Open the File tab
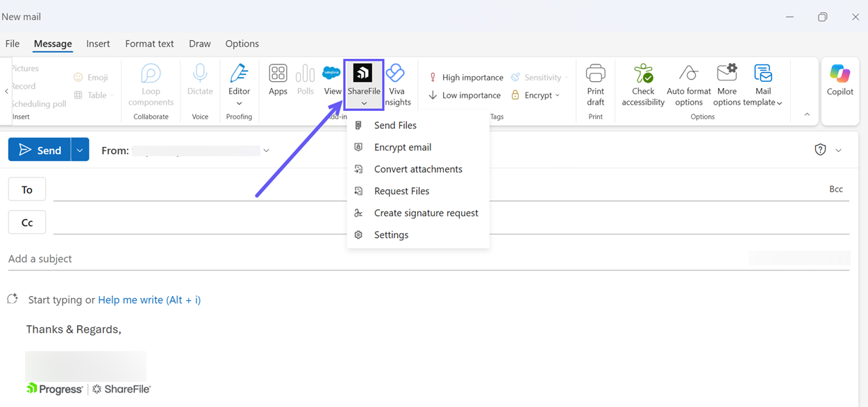This screenshot has width=868, height=407. click(12, 44)
